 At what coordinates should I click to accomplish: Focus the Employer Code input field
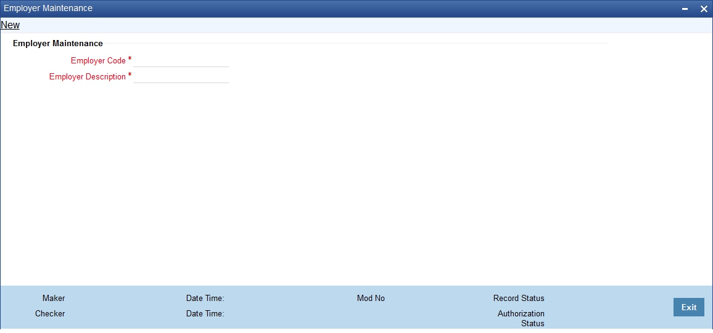click(181, 61)
